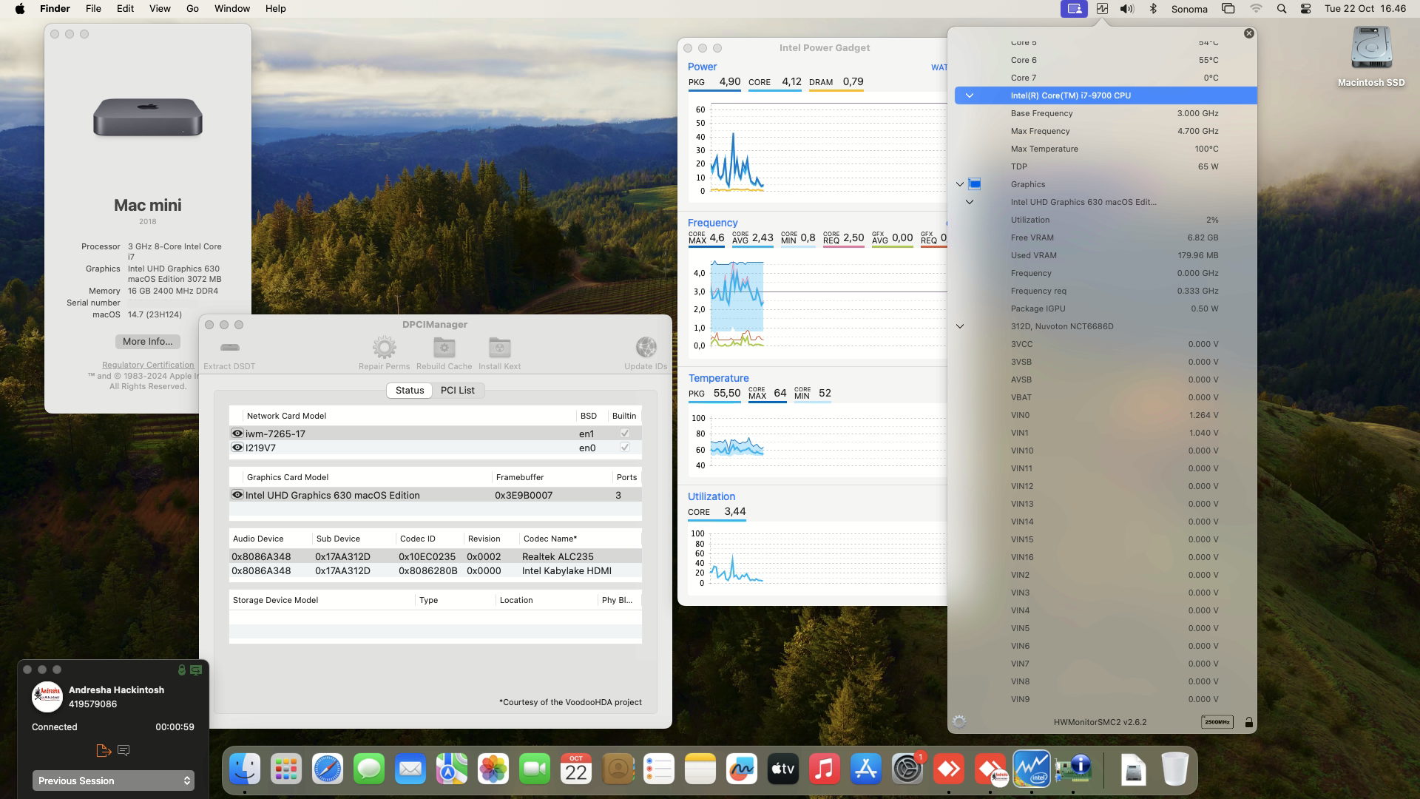Click Network Card Model column header

(x=286, y=416)
